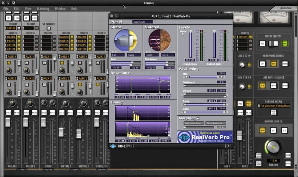Open the Cube shape dropdown
298x177 pixels.
point(134,55)
